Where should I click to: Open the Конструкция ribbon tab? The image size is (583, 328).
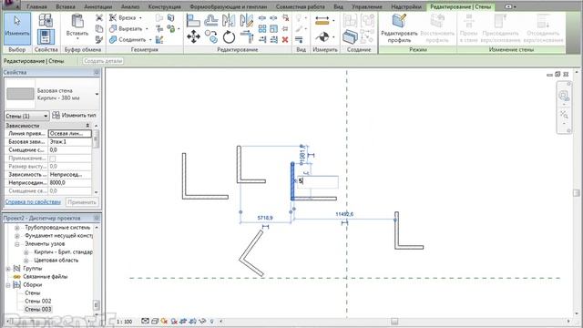[164, 6]
